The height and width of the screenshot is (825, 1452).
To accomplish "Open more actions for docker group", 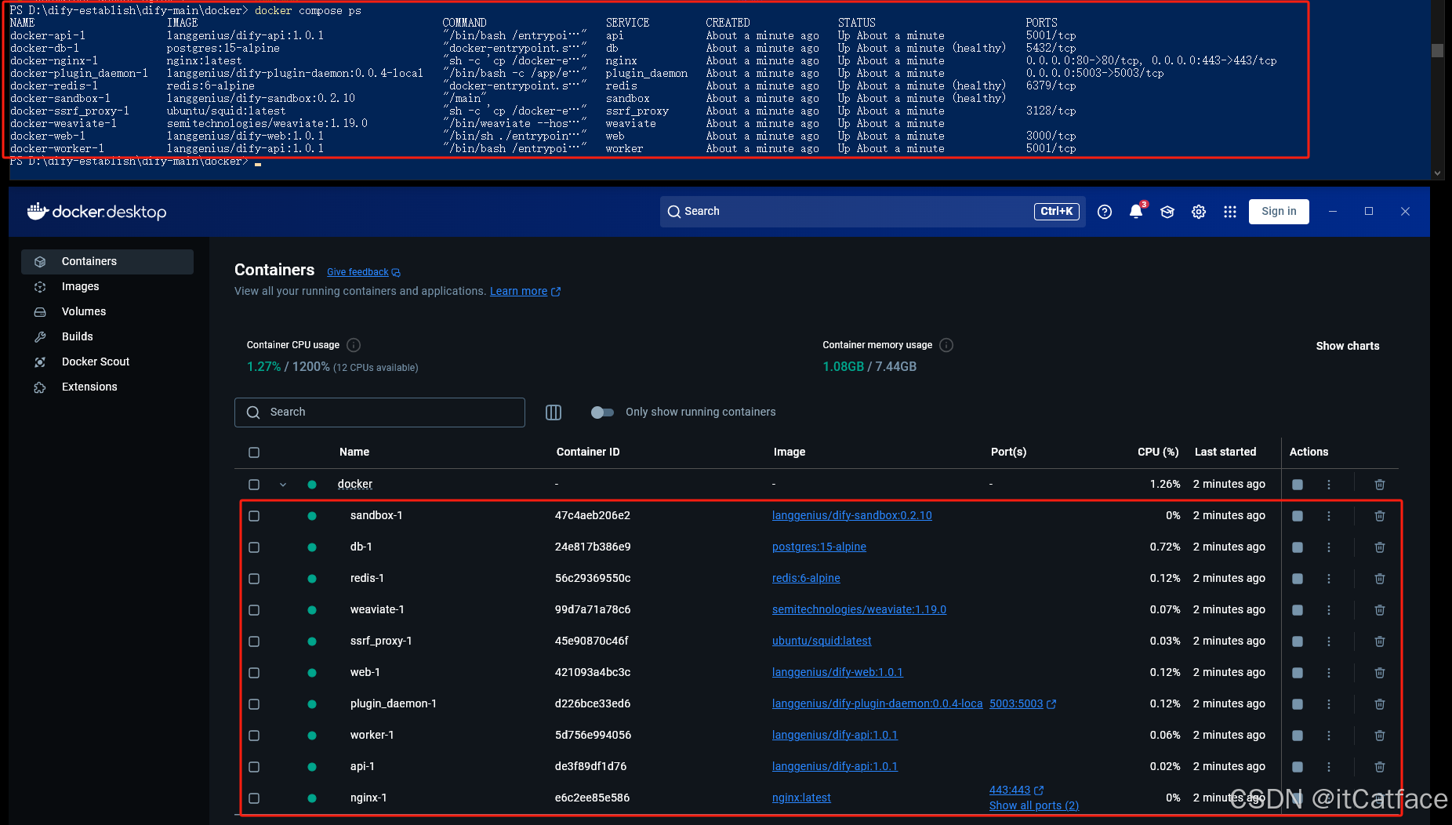I will 1329,485.
